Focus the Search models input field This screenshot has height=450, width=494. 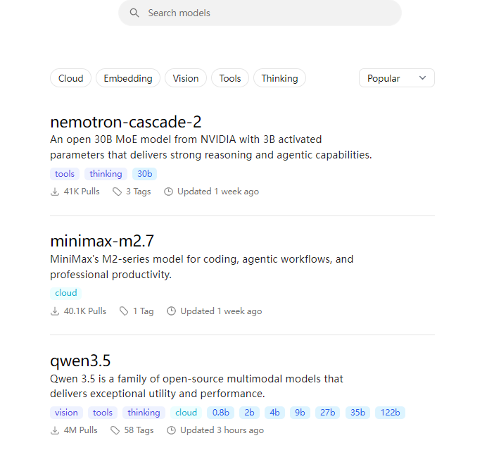[267, 13]
